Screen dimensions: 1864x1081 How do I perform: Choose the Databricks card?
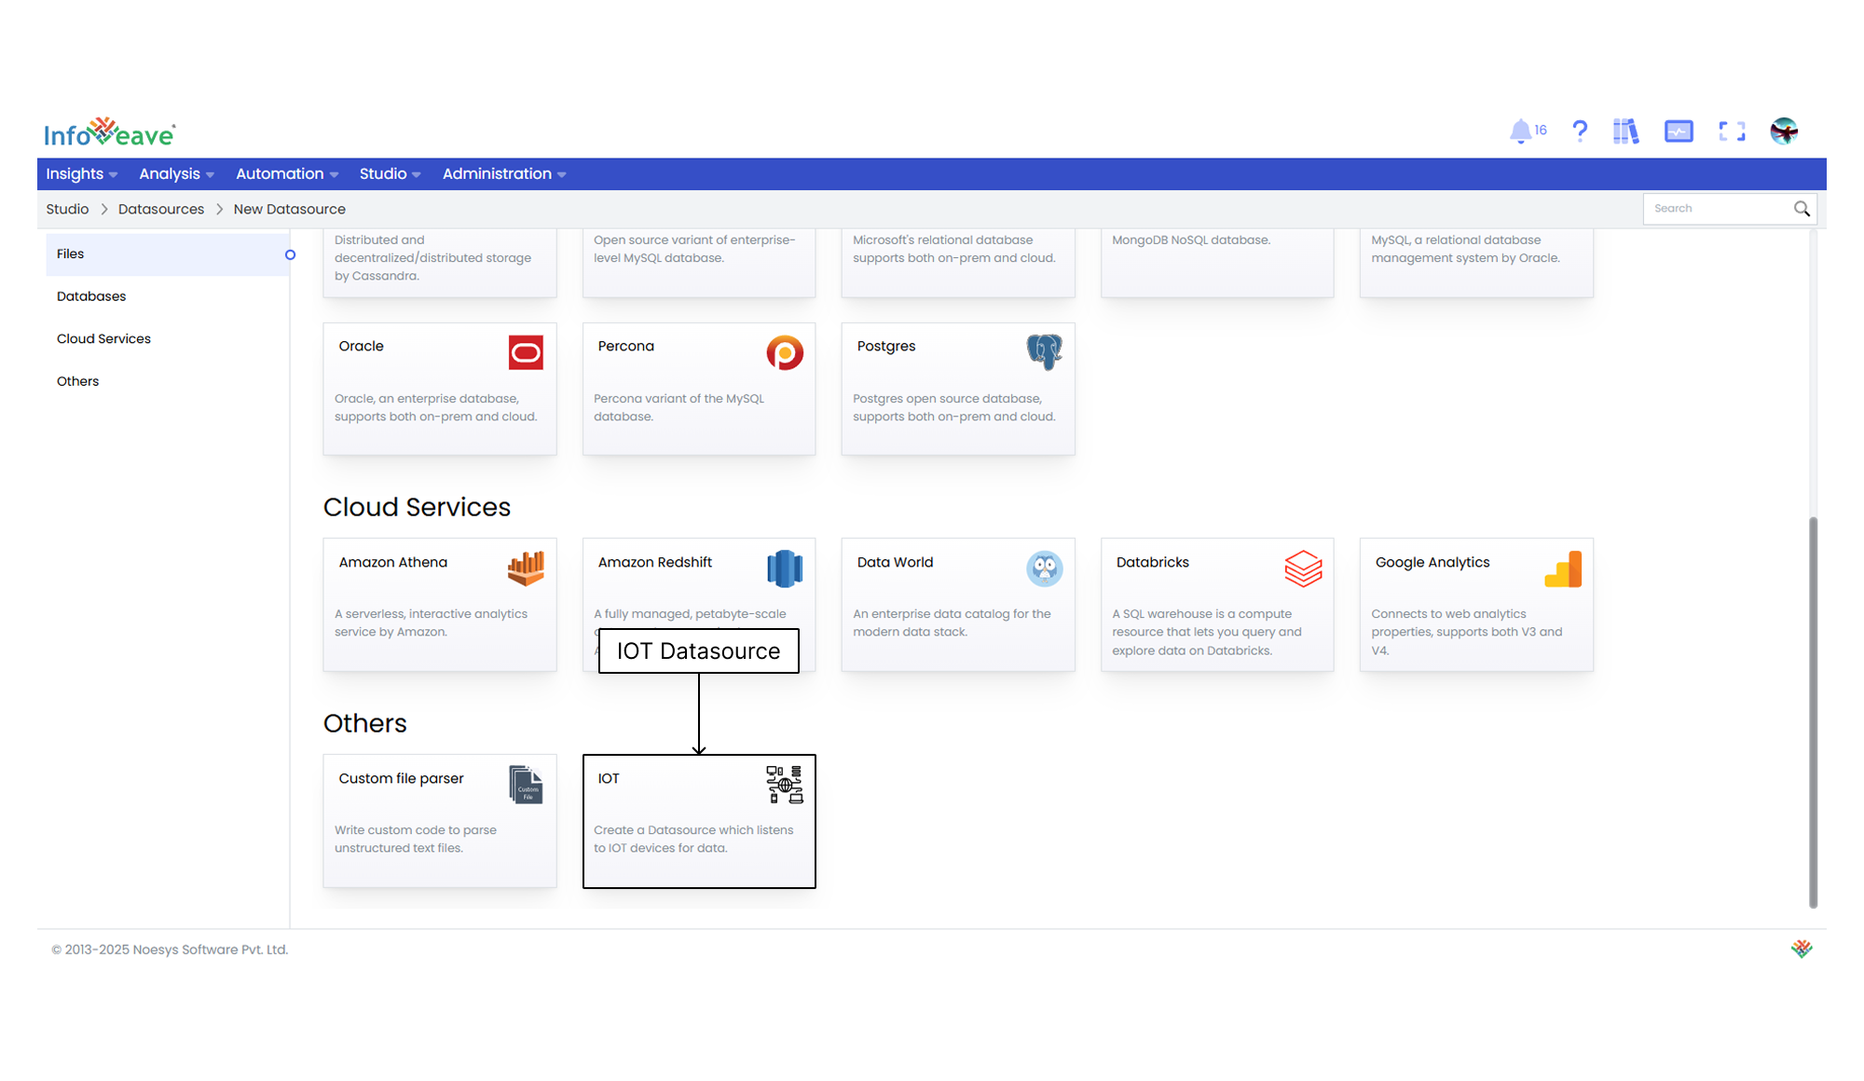1217,605
